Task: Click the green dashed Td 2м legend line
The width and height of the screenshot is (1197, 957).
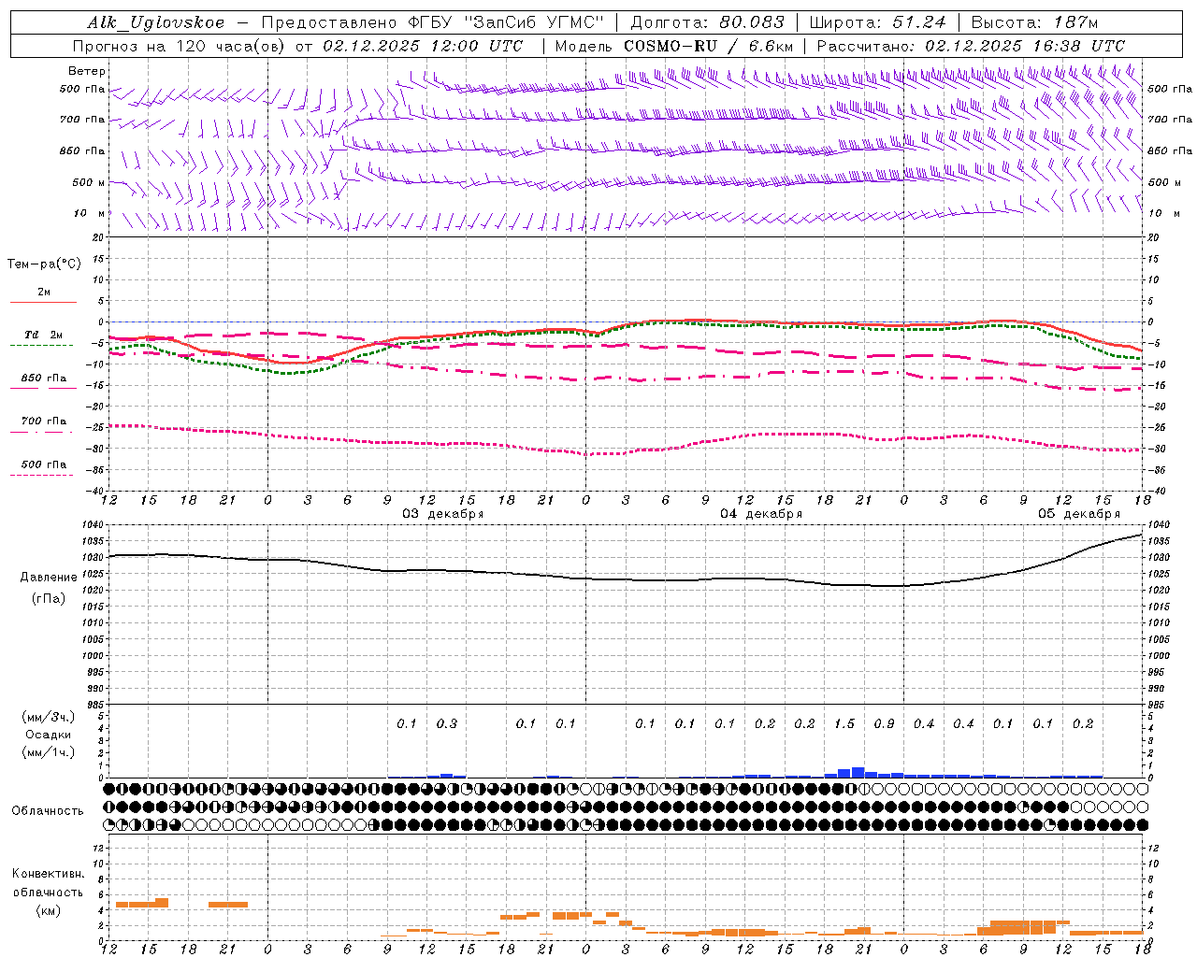Action: 41,345
